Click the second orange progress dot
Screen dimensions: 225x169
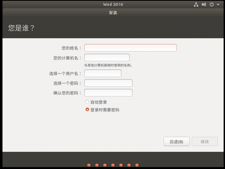click(x=97, y=165)
